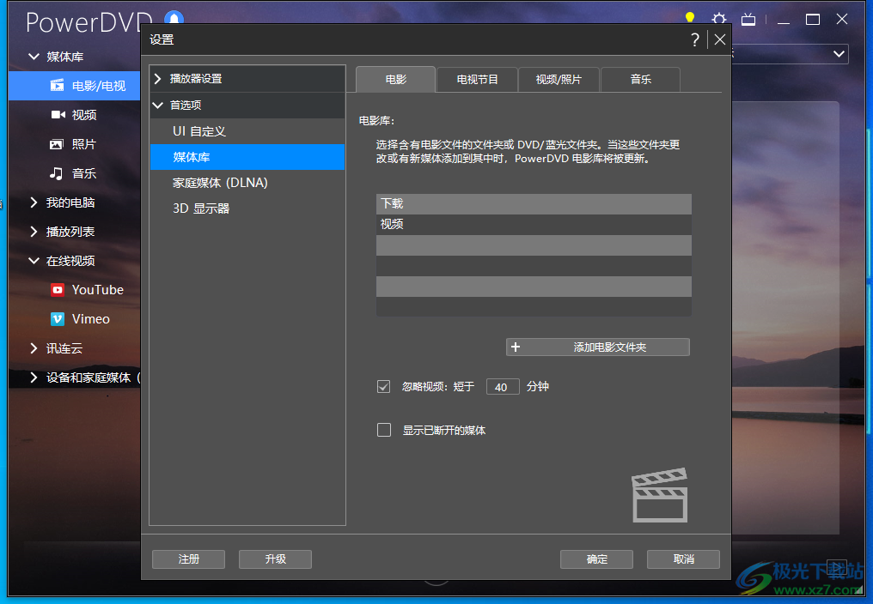Toggle 忽略视频 短于 checkbox

click(x=383, y=387)
